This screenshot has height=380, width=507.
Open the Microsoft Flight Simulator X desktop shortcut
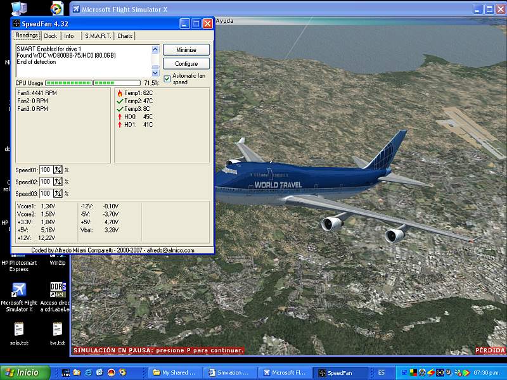point(19,291)
